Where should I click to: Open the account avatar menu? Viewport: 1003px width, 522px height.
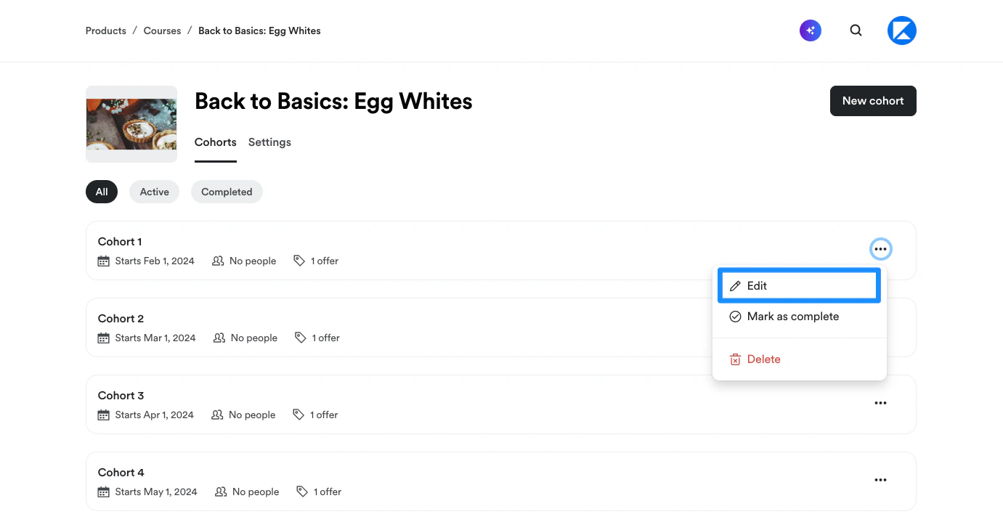click(x=902, y=30)
